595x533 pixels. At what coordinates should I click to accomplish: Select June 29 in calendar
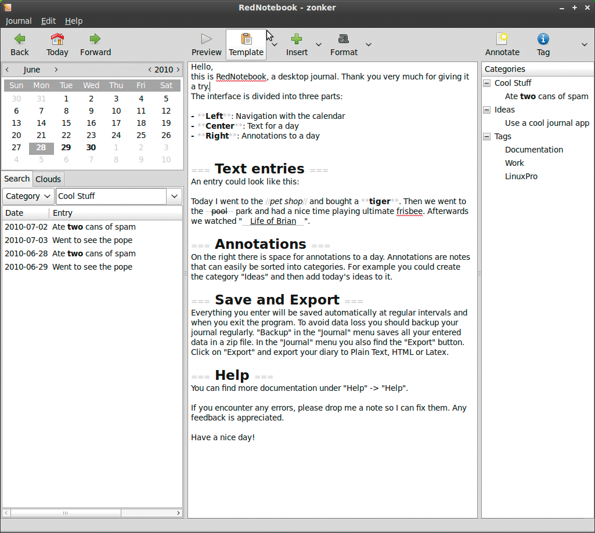coord(66,147)
